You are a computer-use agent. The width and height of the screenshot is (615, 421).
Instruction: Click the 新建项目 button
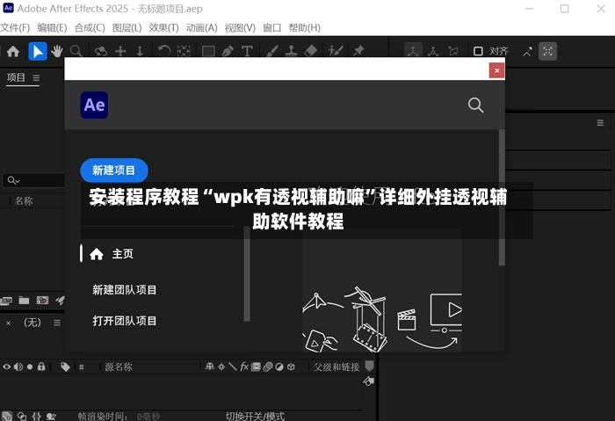coord(114,171)
